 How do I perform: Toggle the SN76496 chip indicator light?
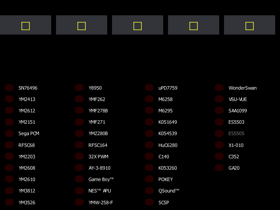(x=9, y=87)
